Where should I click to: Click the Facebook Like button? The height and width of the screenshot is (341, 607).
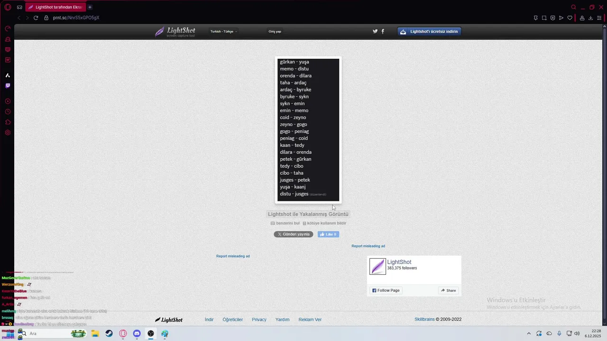click(x=328, y=234)
